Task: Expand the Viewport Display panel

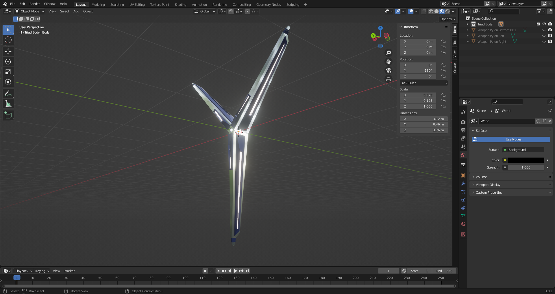Action: click(x=488, y=185)
